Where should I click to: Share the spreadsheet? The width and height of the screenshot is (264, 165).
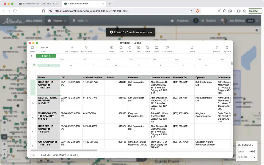(x=192, y=49)
